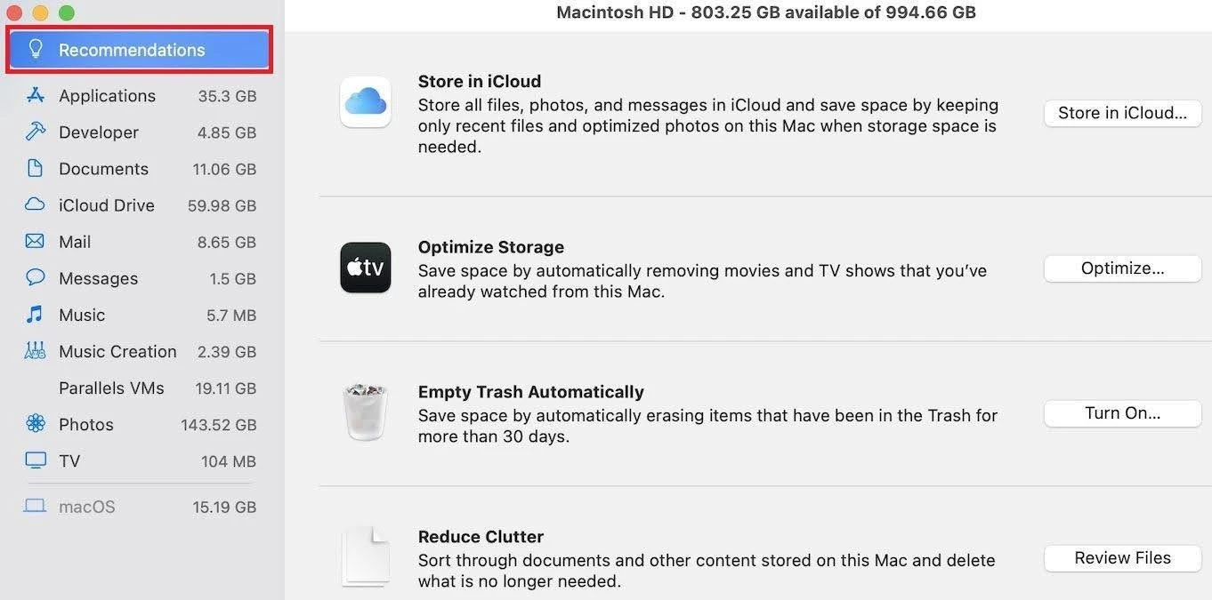Click the Trash icon beside Empty Trash Automatically

click(365, 411)
